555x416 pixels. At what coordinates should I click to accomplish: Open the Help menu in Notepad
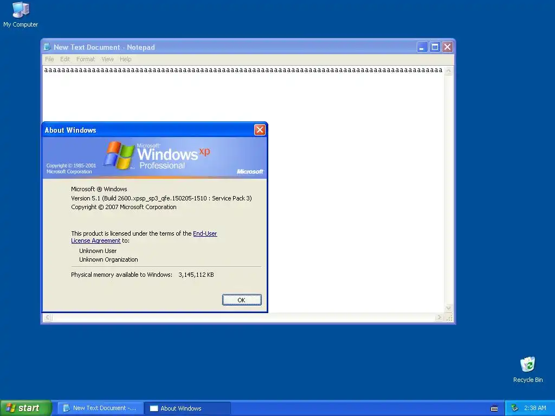[125, 59]
